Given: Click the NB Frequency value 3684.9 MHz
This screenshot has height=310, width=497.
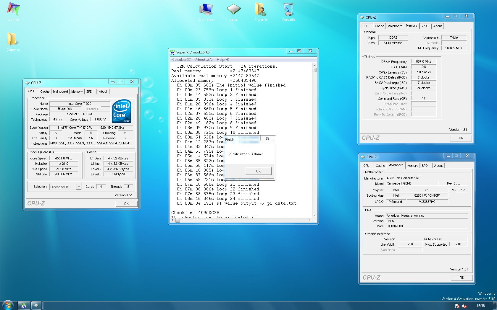Looking at the screenshot, I should (x=454, y=48).
